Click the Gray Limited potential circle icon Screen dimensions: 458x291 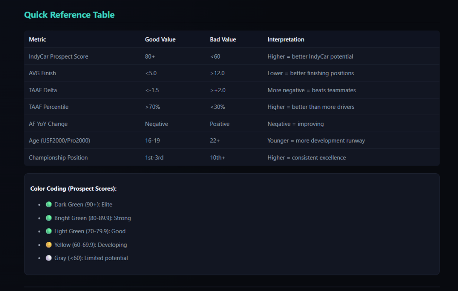(49, 258)
